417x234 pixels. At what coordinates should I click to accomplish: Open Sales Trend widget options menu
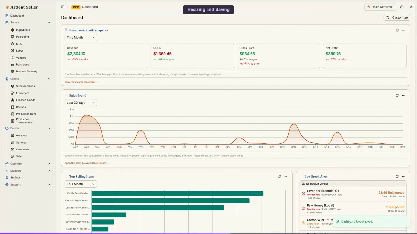point(403,95)
